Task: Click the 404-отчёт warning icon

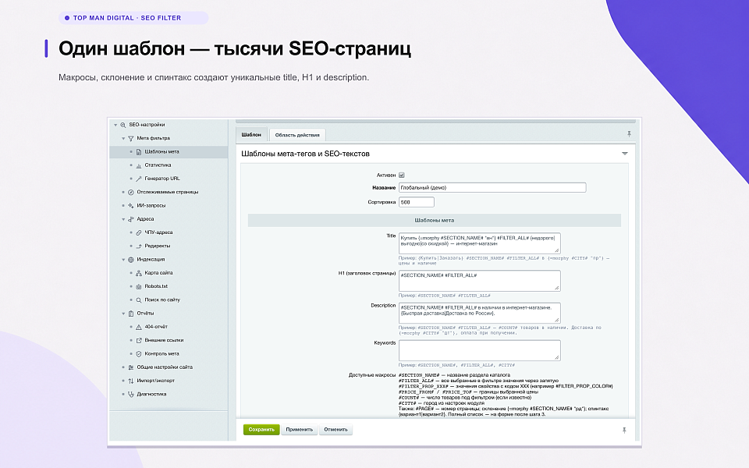Action: coord(139,327)
